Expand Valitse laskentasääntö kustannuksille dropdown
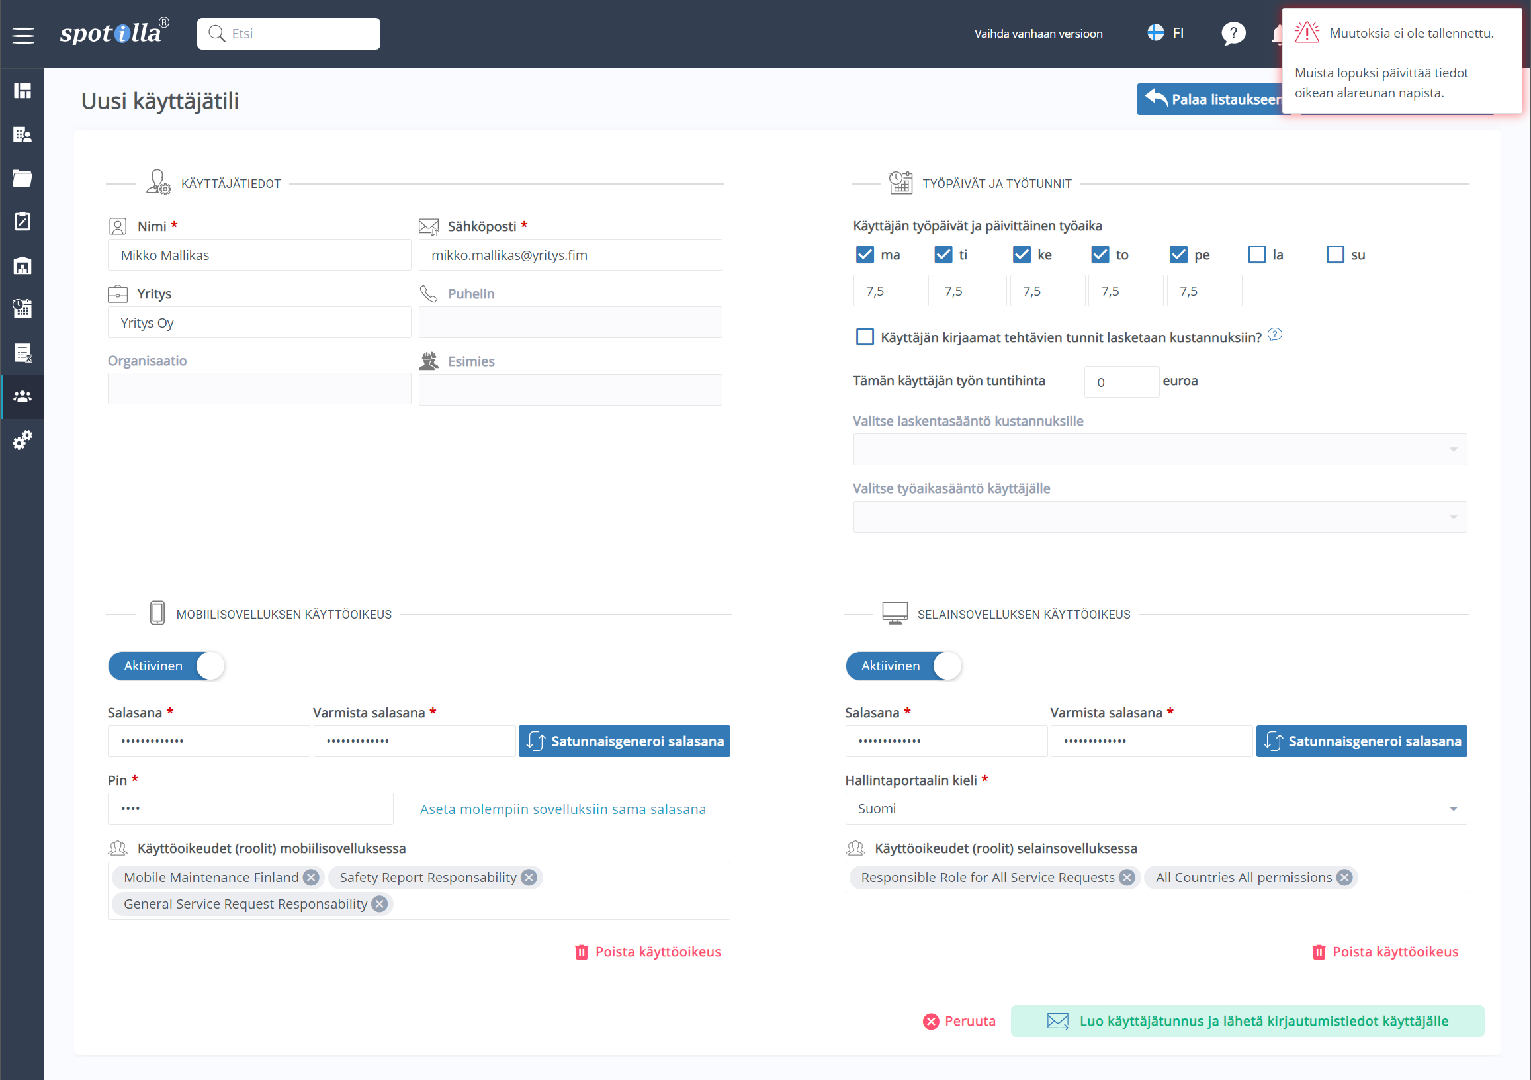This screenshot has height=1080, width=1531. 1160,449
